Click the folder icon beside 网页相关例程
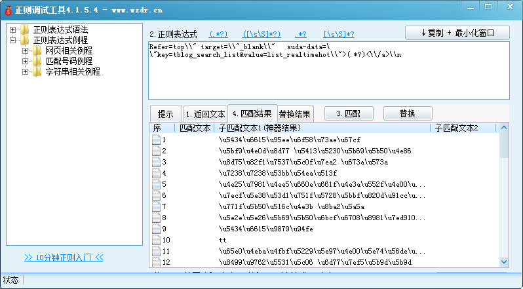523x289 pixels. click(37, 51)
